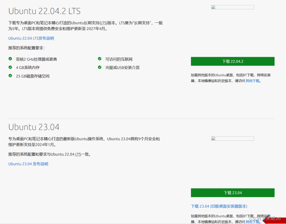The height and width of the screenshot is (224, 286).
Task: Click the LTS abbreviation in the 23.04 requirements sentence
Action: tap(78, 154)
